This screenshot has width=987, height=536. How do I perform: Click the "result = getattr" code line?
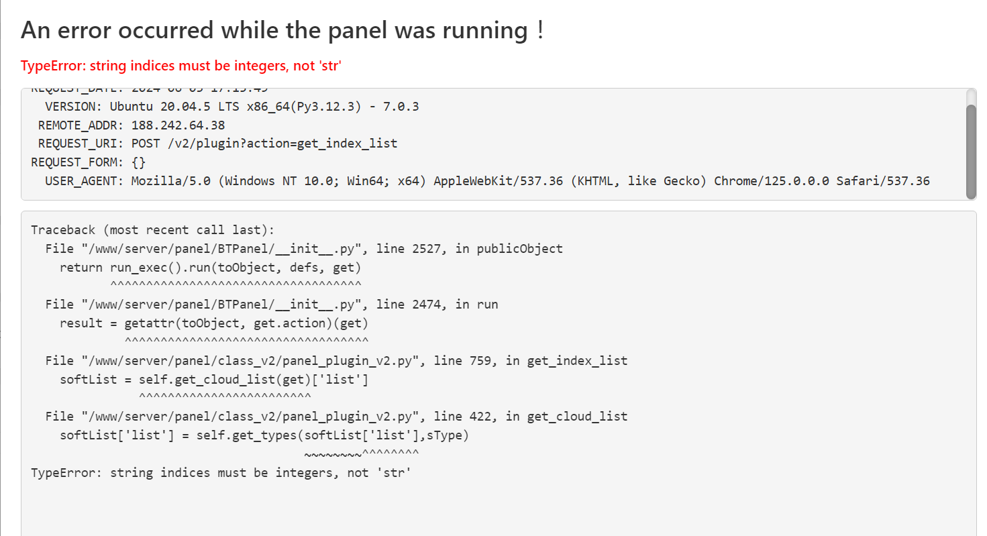(214, 323)
